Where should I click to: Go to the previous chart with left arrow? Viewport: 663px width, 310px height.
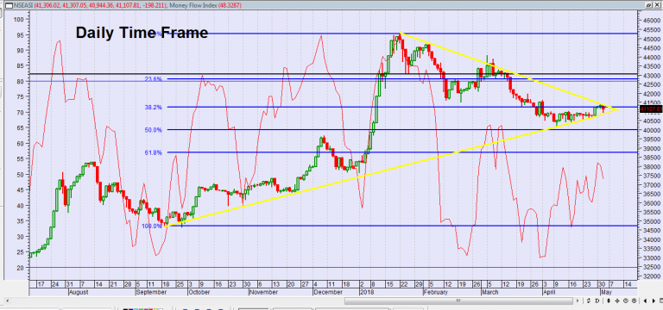click(645, 301)
